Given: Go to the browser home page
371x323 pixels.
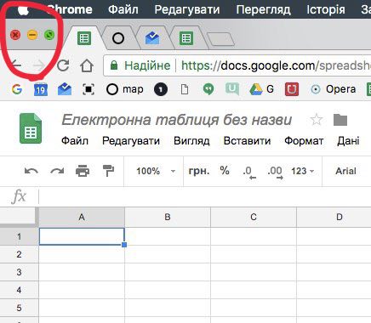Looking at the screenshot, I should pyautogui.click(x=87, y=65).
